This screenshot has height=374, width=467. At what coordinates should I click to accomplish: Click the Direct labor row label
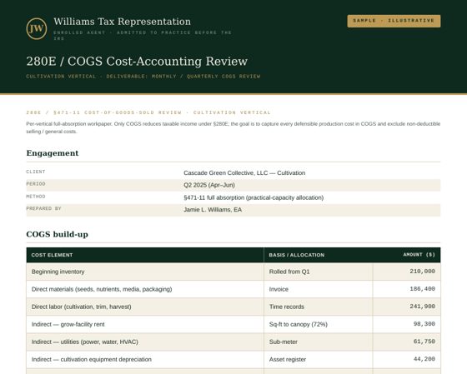click(x=82, y=307)
